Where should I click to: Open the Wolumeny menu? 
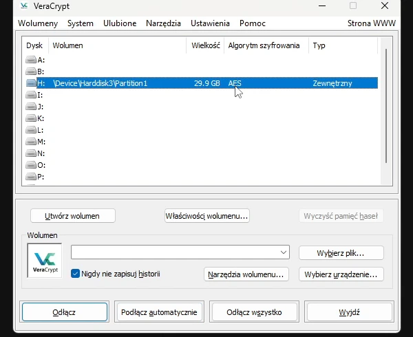click(x=38, y=23)
